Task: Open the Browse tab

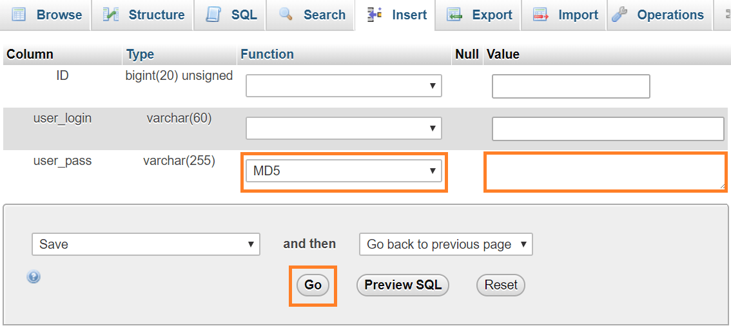Action: point(45,15)
